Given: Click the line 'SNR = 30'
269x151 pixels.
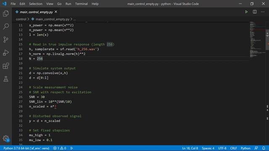Looking at the screenshot, I should point(37,97).
